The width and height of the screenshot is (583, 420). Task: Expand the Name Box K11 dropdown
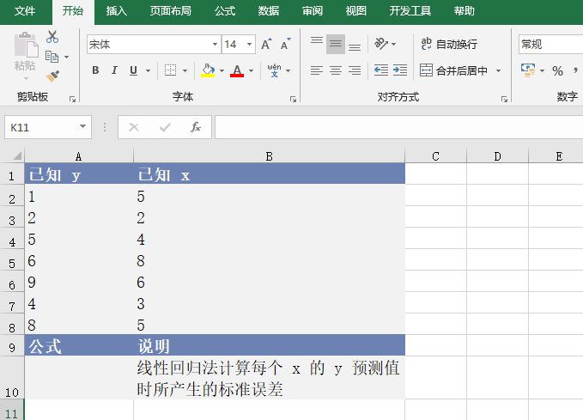(83, 127)
